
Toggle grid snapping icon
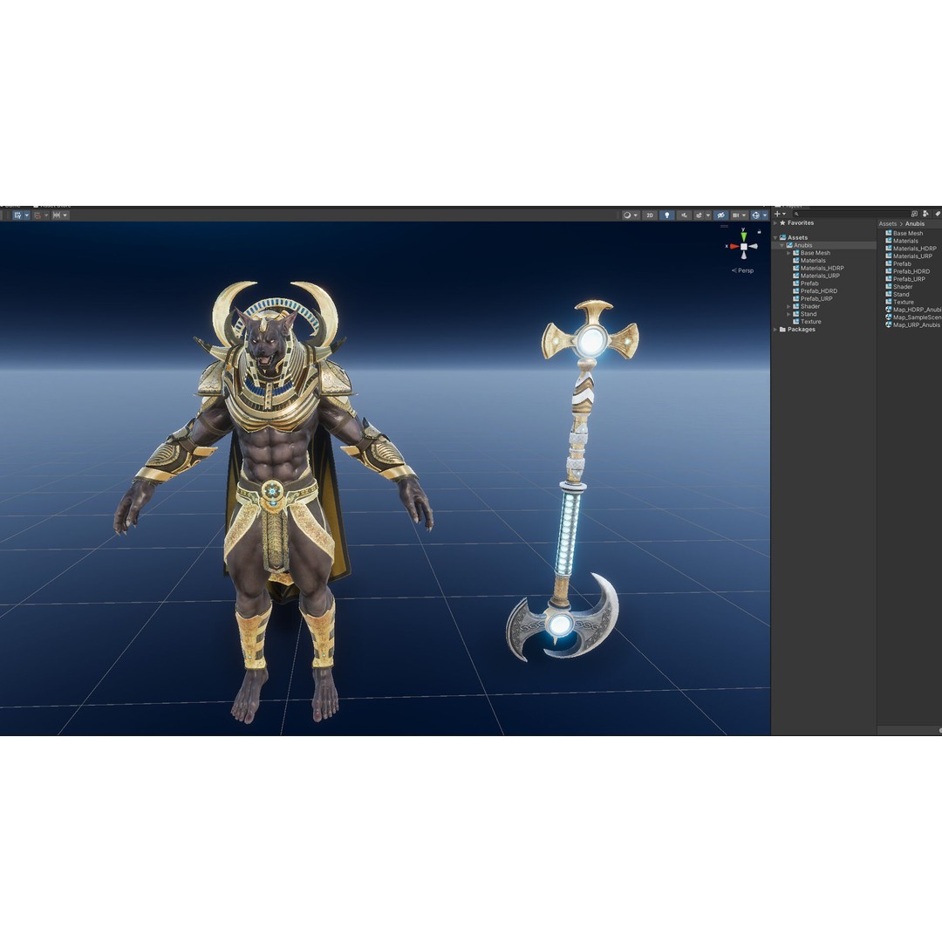coord(38,215)
